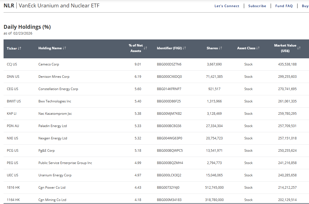Select the BWXT US ticker cell
Screen dimensions: 309x204
click(x=14, y=101)
